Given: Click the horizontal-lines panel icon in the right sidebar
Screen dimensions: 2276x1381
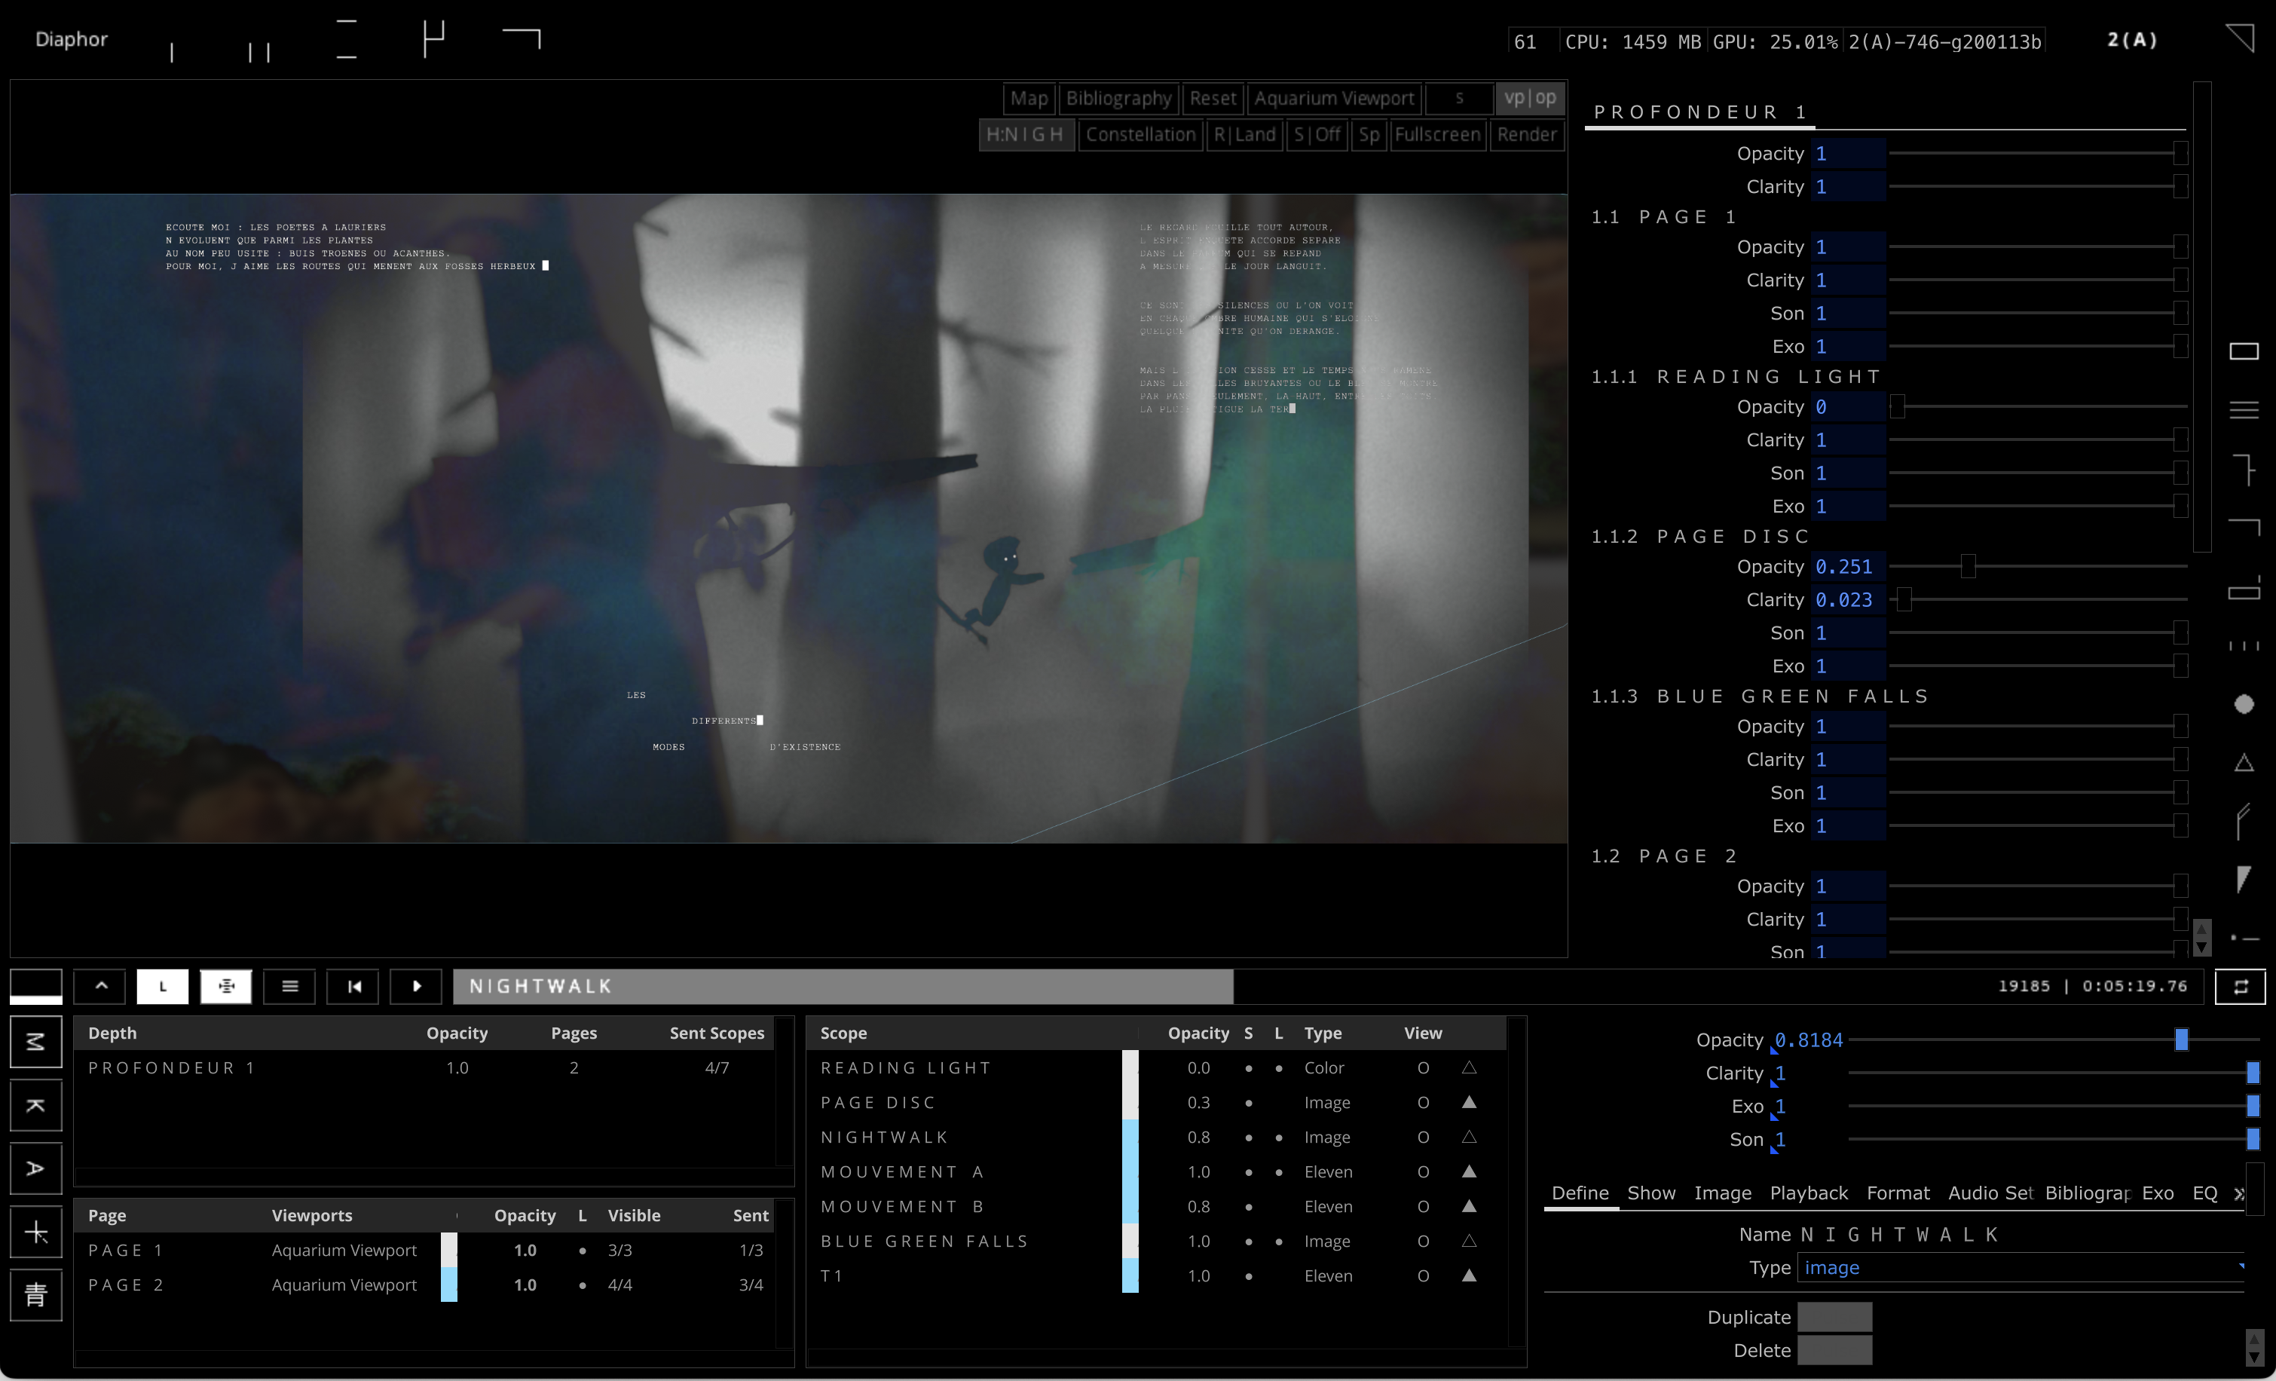Looking at the screenshot, I should tap(2244, 409).
